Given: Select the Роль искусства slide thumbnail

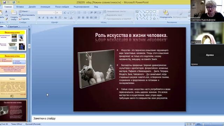Looking at the screenshot, I should (13, 111).
